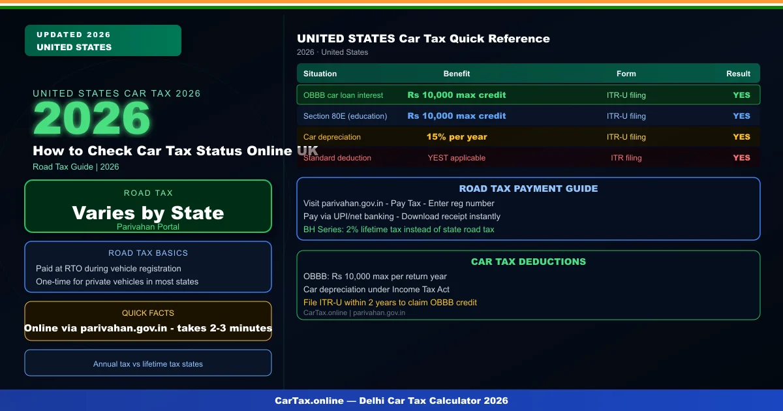Click the "CarTax.online | parivahan.gov.in" watermark
The image size is (783, 411).
pos(353,312)
